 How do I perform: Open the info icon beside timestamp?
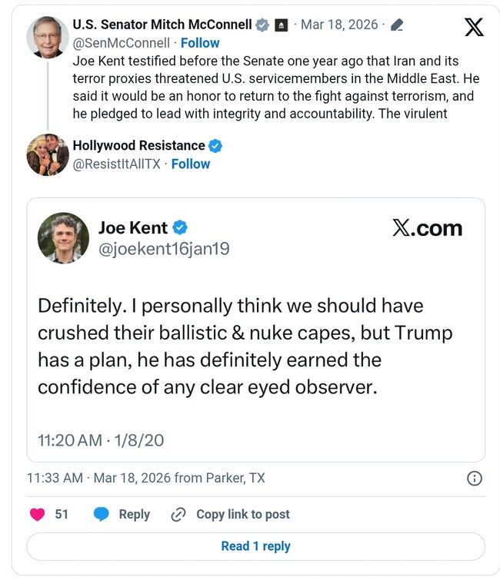475,479
